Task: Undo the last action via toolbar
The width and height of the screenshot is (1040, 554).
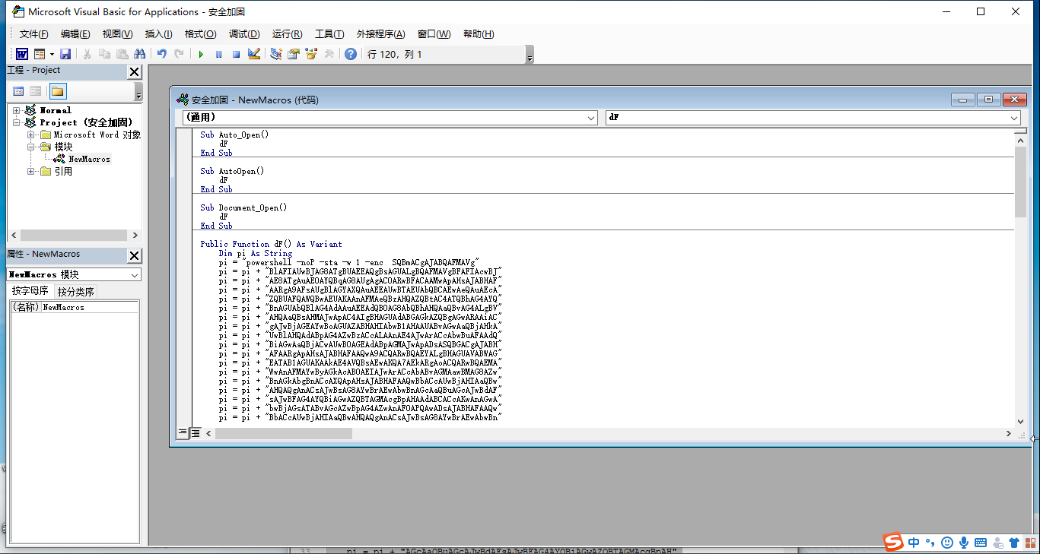Action: click(161, 54)
